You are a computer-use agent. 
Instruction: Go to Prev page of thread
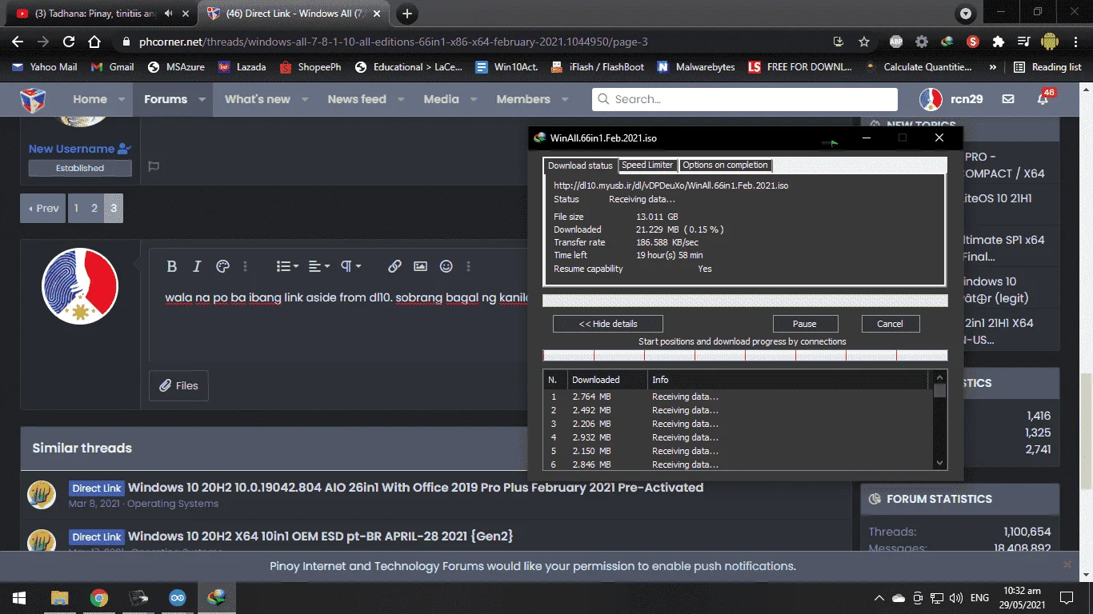[x=44, y=208]
